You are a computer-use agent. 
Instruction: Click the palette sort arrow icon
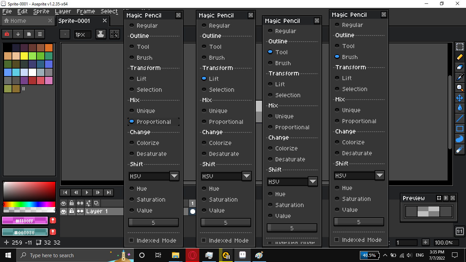(18, 34)
